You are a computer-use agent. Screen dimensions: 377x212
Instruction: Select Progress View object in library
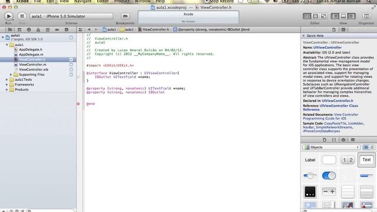366,175
